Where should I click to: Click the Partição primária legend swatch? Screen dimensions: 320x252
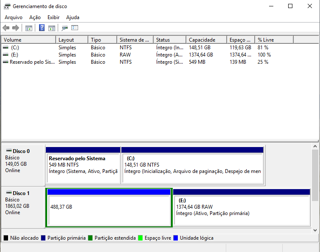(x=43, y=238)
